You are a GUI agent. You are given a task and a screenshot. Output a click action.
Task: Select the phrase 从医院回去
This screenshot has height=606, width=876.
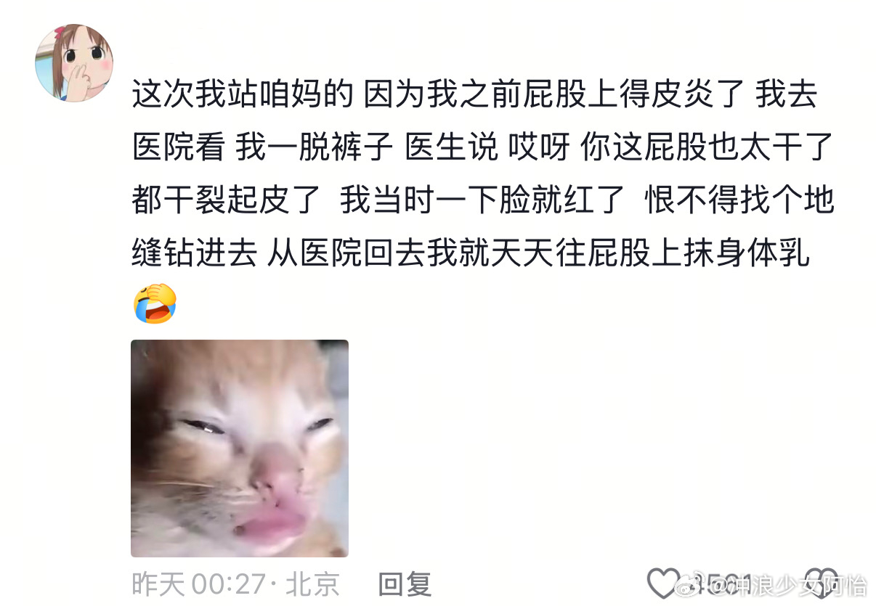click(x=346, y=252)
